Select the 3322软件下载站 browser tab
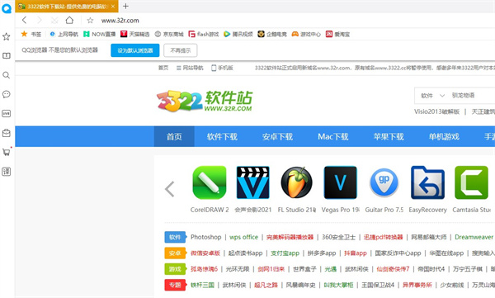Viewport: 495px width, 298px height. 67,7
